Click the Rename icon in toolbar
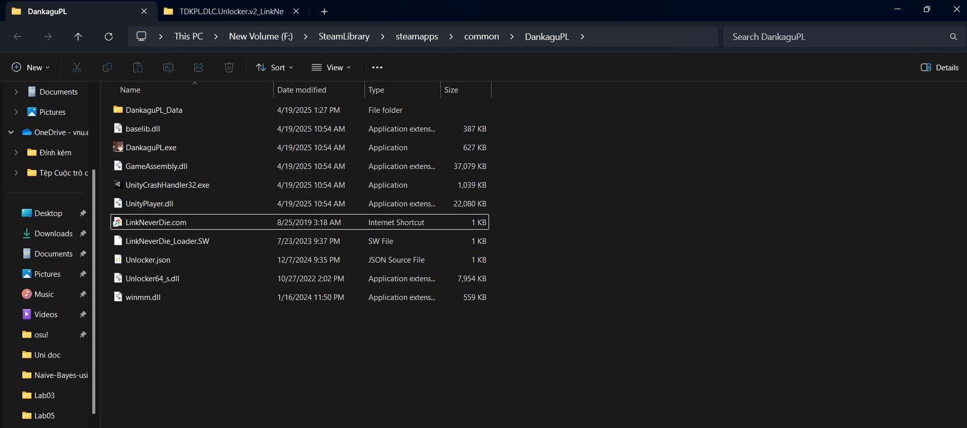Viewport: 967px width, 428px height. tap(168, 67)
